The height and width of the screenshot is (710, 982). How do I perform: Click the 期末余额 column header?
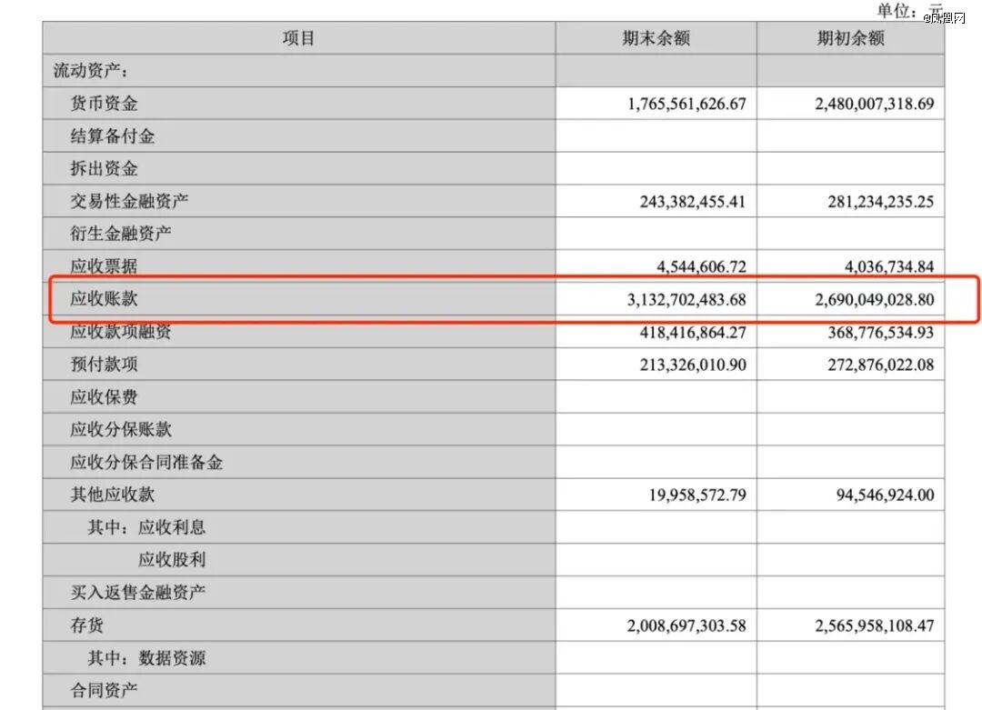coord(655,38)
